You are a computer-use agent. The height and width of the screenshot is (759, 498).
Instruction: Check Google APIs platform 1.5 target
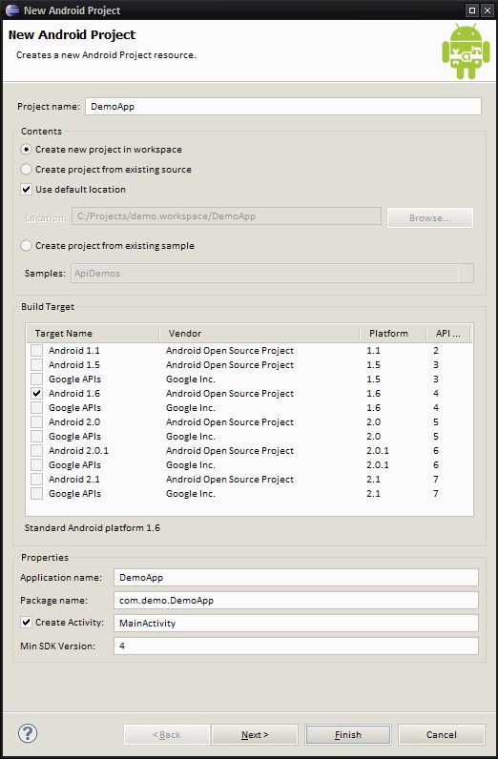click(x=36, y=379)
